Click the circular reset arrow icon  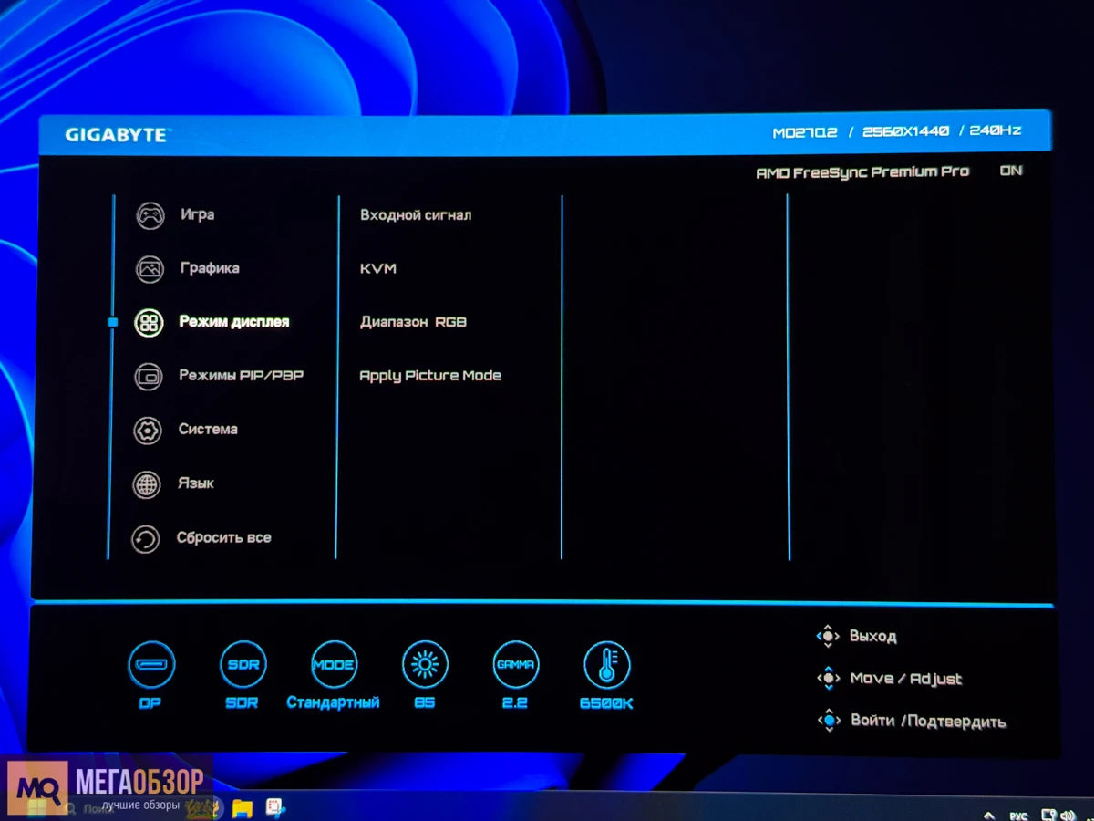tap(146, 539)
